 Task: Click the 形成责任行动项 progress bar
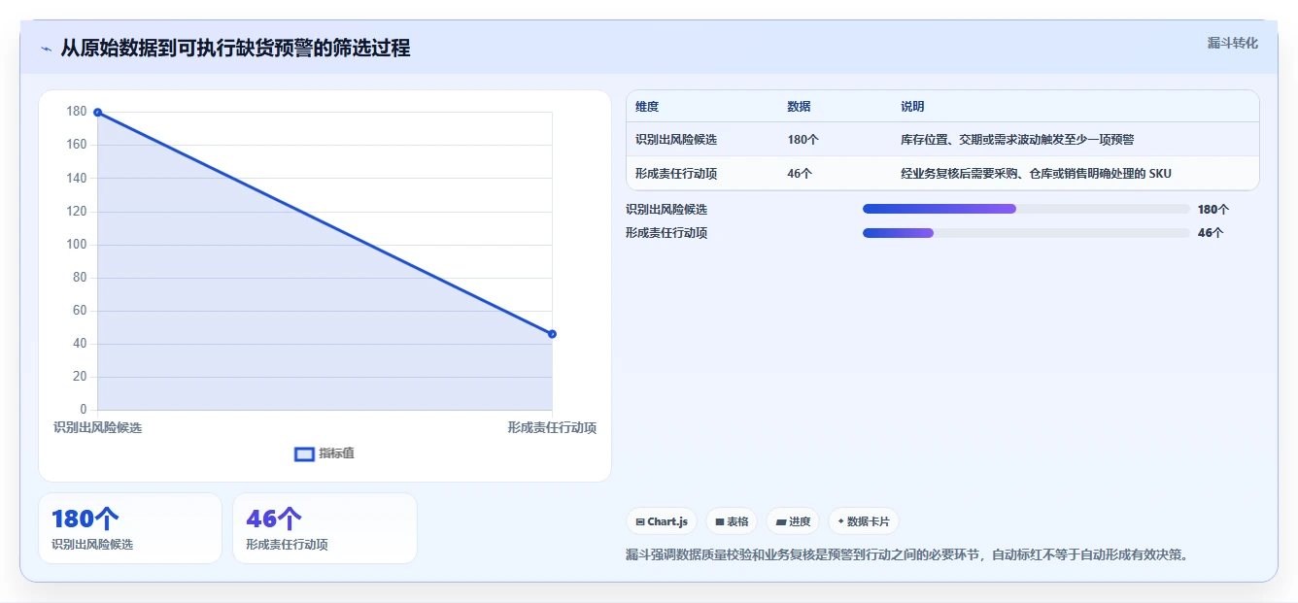tap(1026, 233)
